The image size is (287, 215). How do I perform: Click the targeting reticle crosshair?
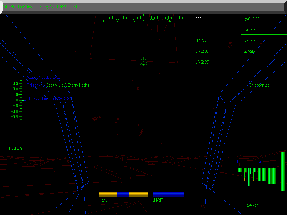coord(143,62)
